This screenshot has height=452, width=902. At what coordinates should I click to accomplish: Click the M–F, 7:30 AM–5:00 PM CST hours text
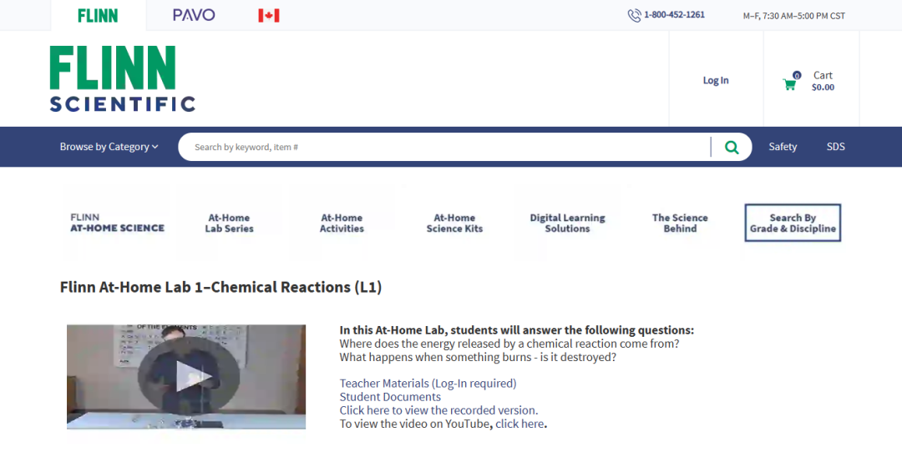[794, 16]
